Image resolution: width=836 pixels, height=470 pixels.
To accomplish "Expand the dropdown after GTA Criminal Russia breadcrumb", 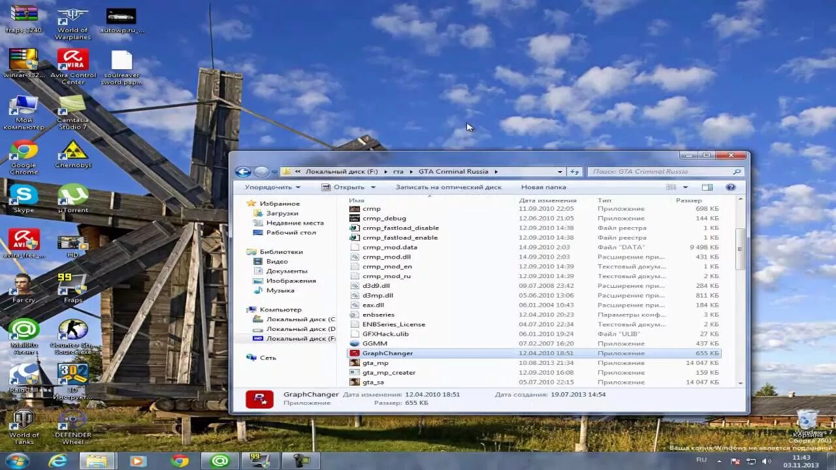I will point(496,172).
